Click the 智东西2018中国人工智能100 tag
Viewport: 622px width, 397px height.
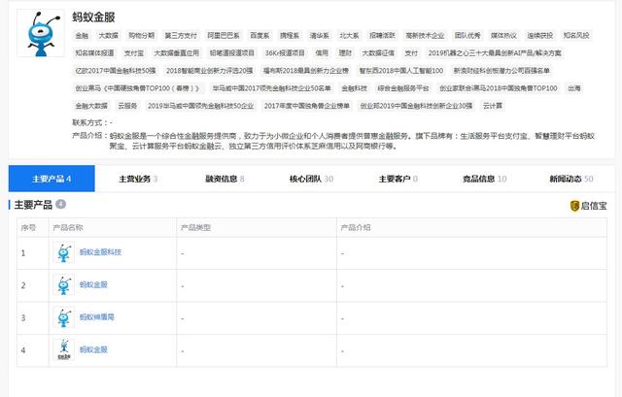401,71
